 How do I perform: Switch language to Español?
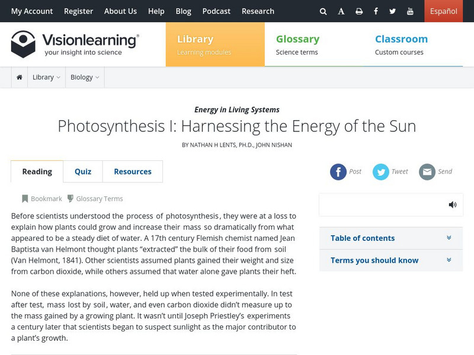[x=443, y=11]
